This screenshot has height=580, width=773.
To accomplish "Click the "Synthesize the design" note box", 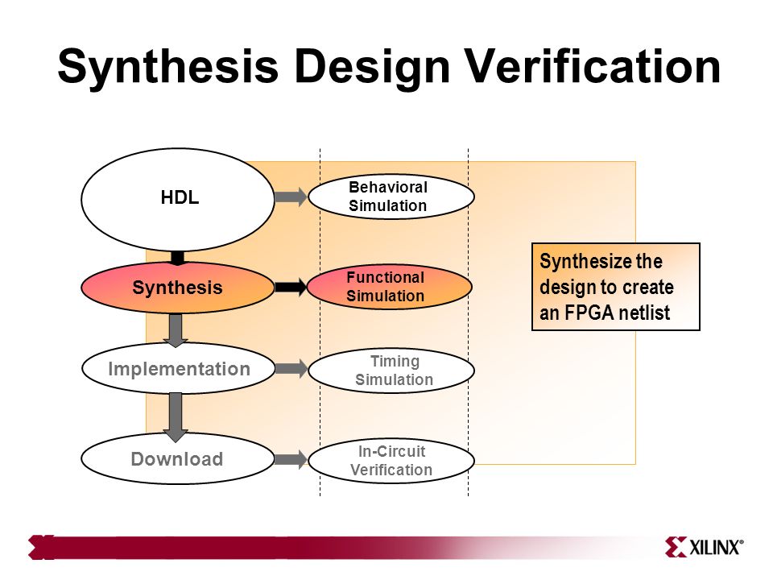I will tap(616, 287).
